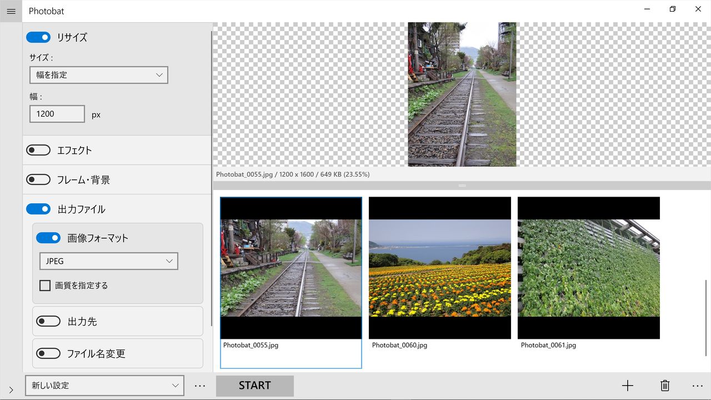Enable the 出力先 toggle

click(x=48, y=321)
